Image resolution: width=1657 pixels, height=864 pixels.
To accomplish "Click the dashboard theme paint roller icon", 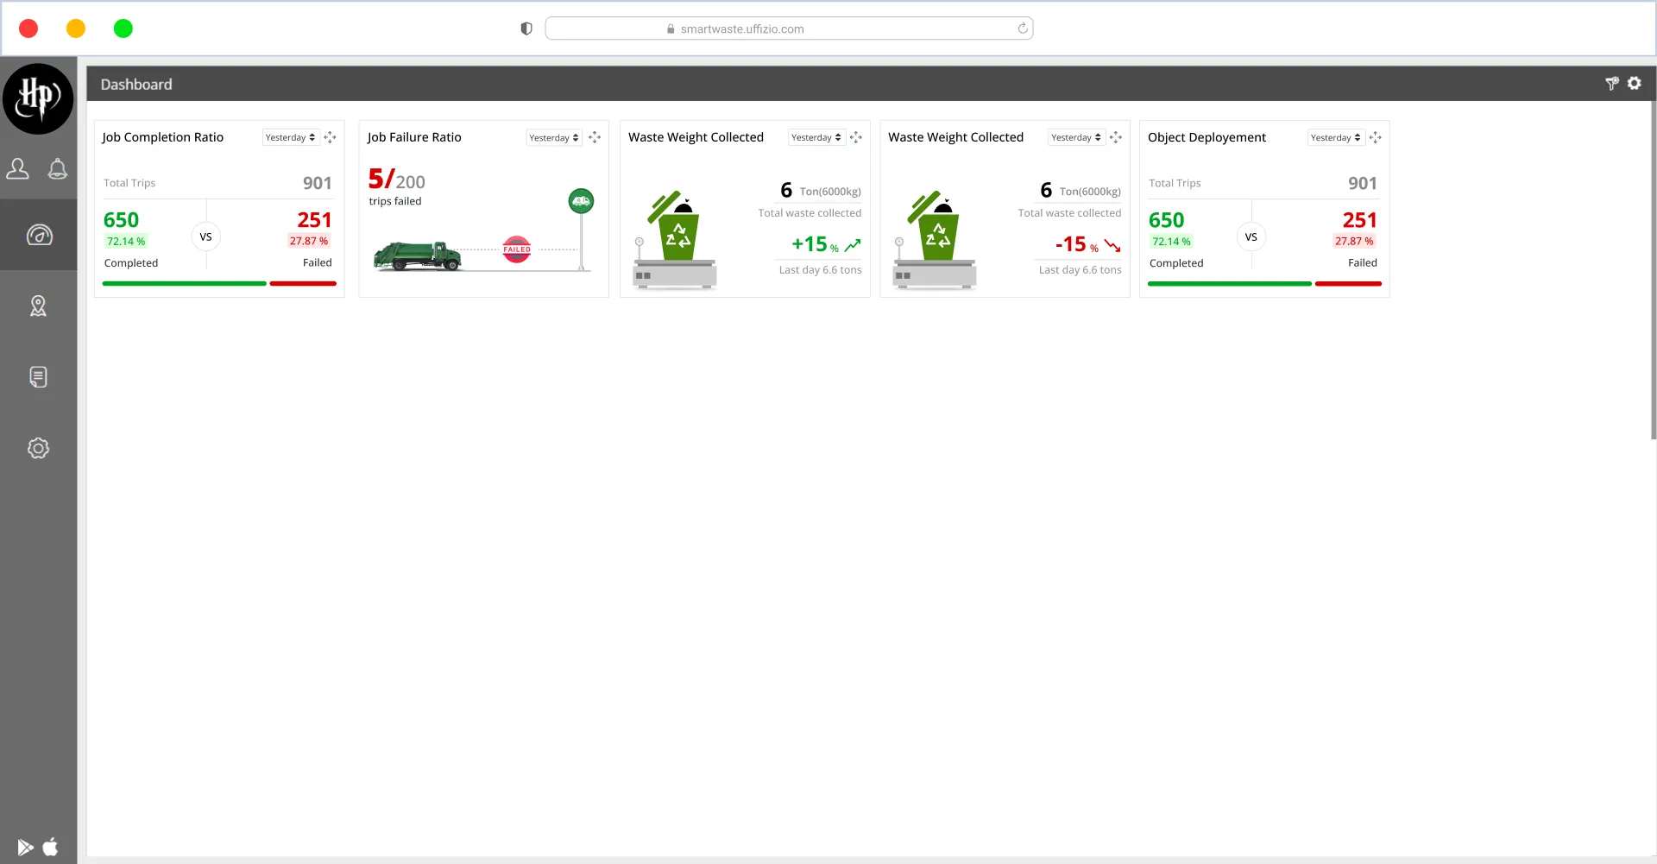I will (1611, 84).
